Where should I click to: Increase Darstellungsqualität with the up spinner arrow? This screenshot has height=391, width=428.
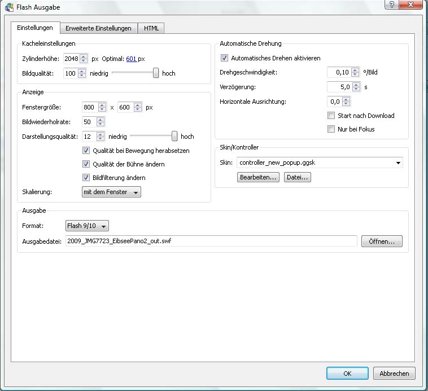click(101, 134)
